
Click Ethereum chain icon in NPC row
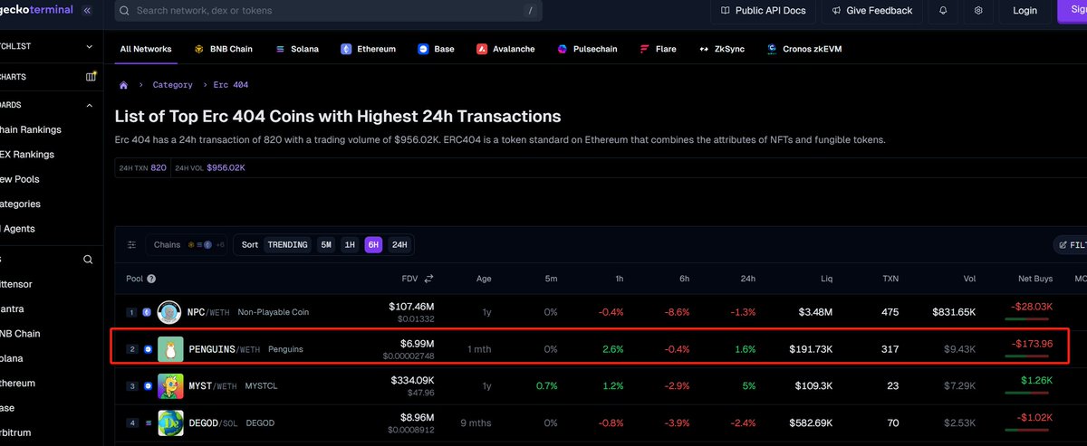(147, 312)
